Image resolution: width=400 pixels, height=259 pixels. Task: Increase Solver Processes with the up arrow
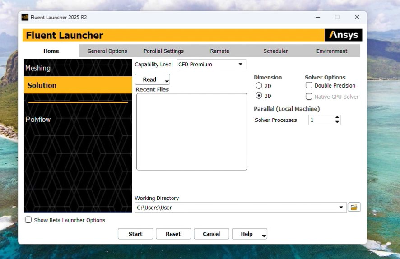(337, 118)
